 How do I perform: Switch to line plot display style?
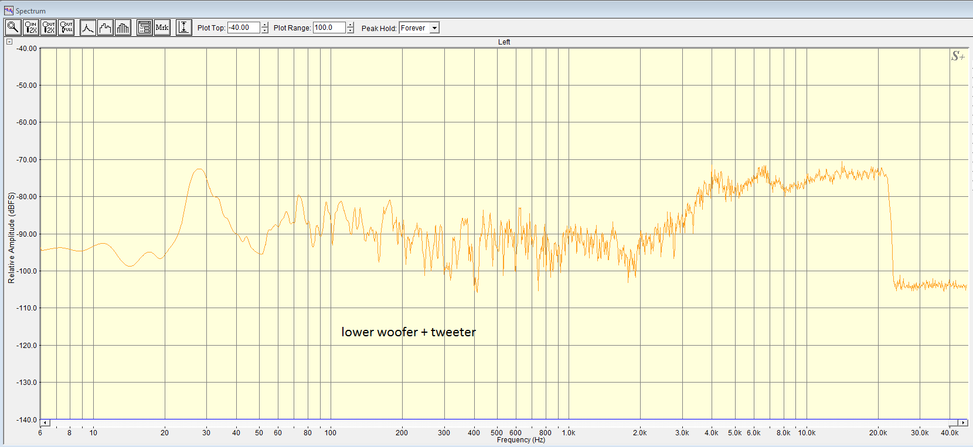(88, 28)
